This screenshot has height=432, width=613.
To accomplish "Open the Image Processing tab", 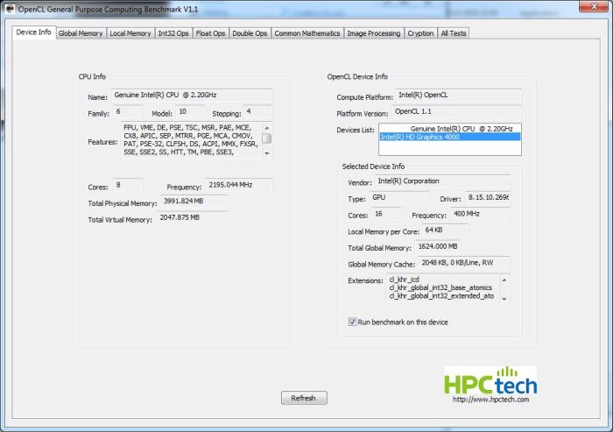I will coord(374,33).
